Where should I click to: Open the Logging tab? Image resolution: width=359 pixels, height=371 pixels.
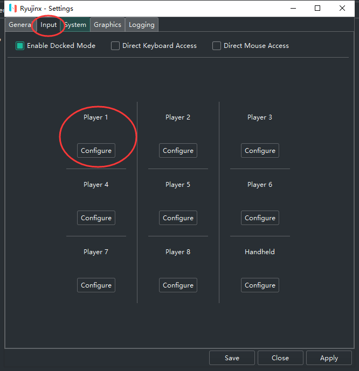142,25
